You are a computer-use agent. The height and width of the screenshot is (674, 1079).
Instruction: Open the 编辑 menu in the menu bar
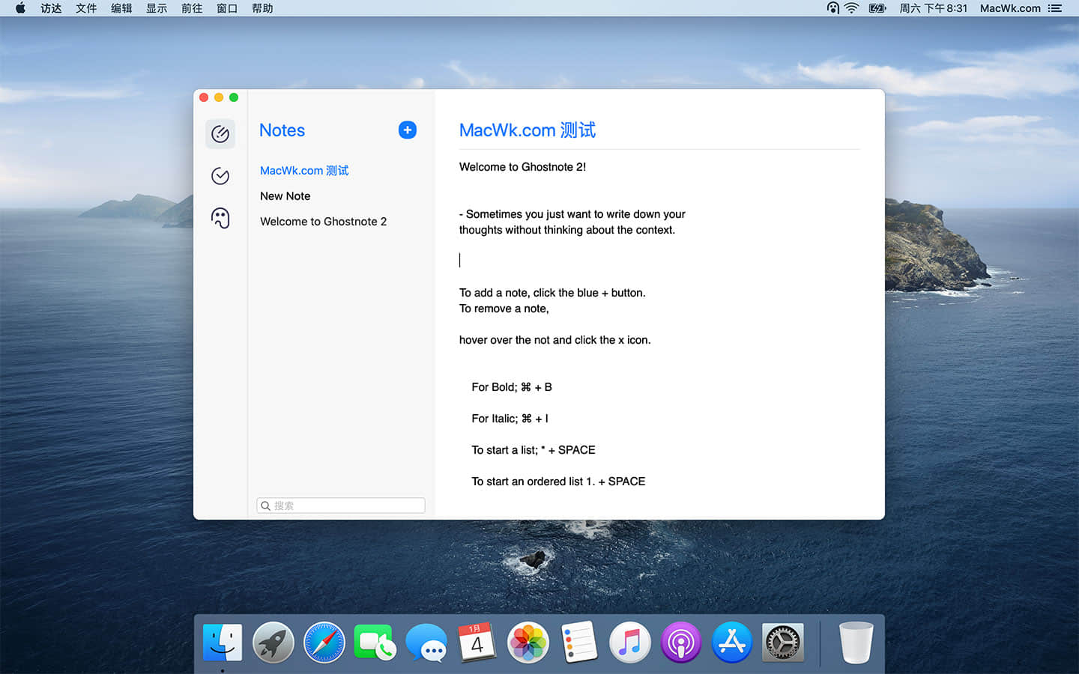121,8
